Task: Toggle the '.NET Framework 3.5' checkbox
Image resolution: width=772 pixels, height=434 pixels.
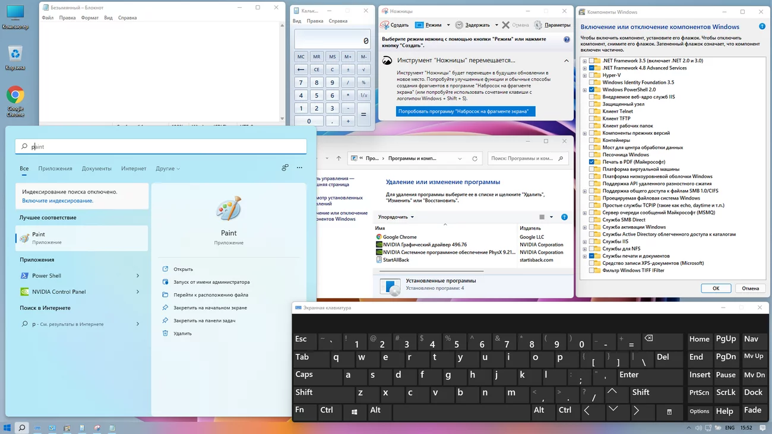Action: [x=592, y=61]
